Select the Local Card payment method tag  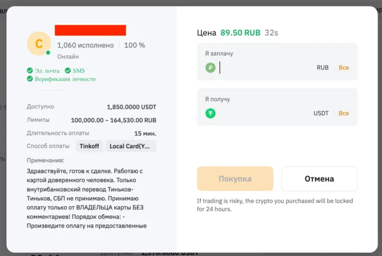coord(131,146)
